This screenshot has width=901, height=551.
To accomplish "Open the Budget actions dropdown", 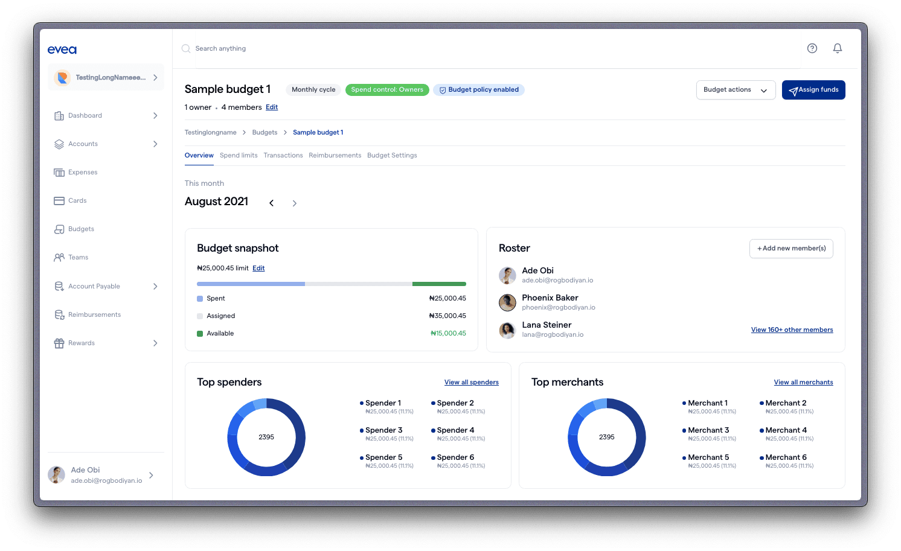I will coord(736,90).
